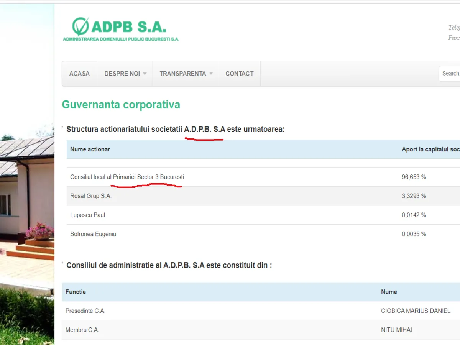Select the Nume actionar column header
Screen dimensions: 460x345
click(x=90, y=149)
